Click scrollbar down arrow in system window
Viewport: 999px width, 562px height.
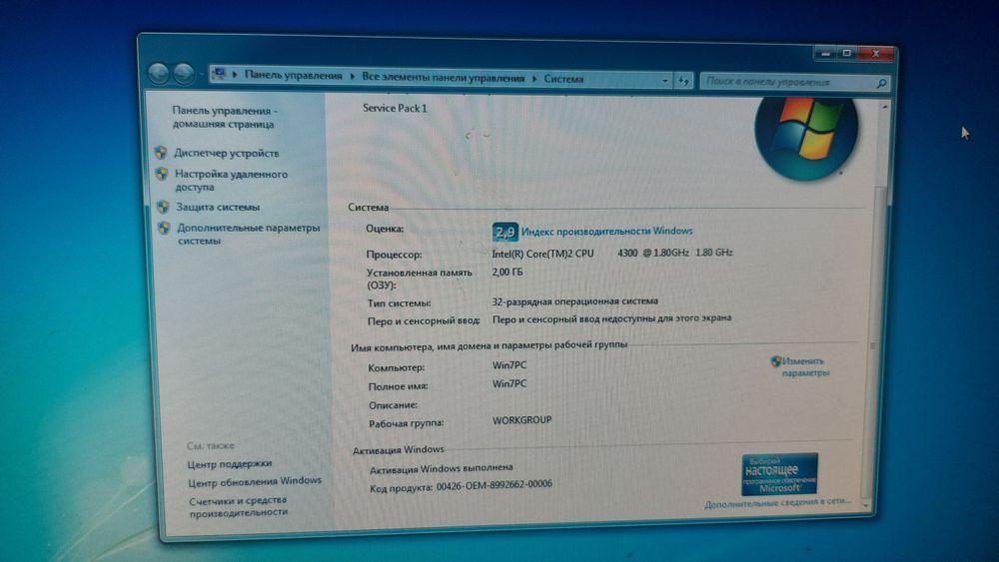pyautogui.click(x=866, y=505)
